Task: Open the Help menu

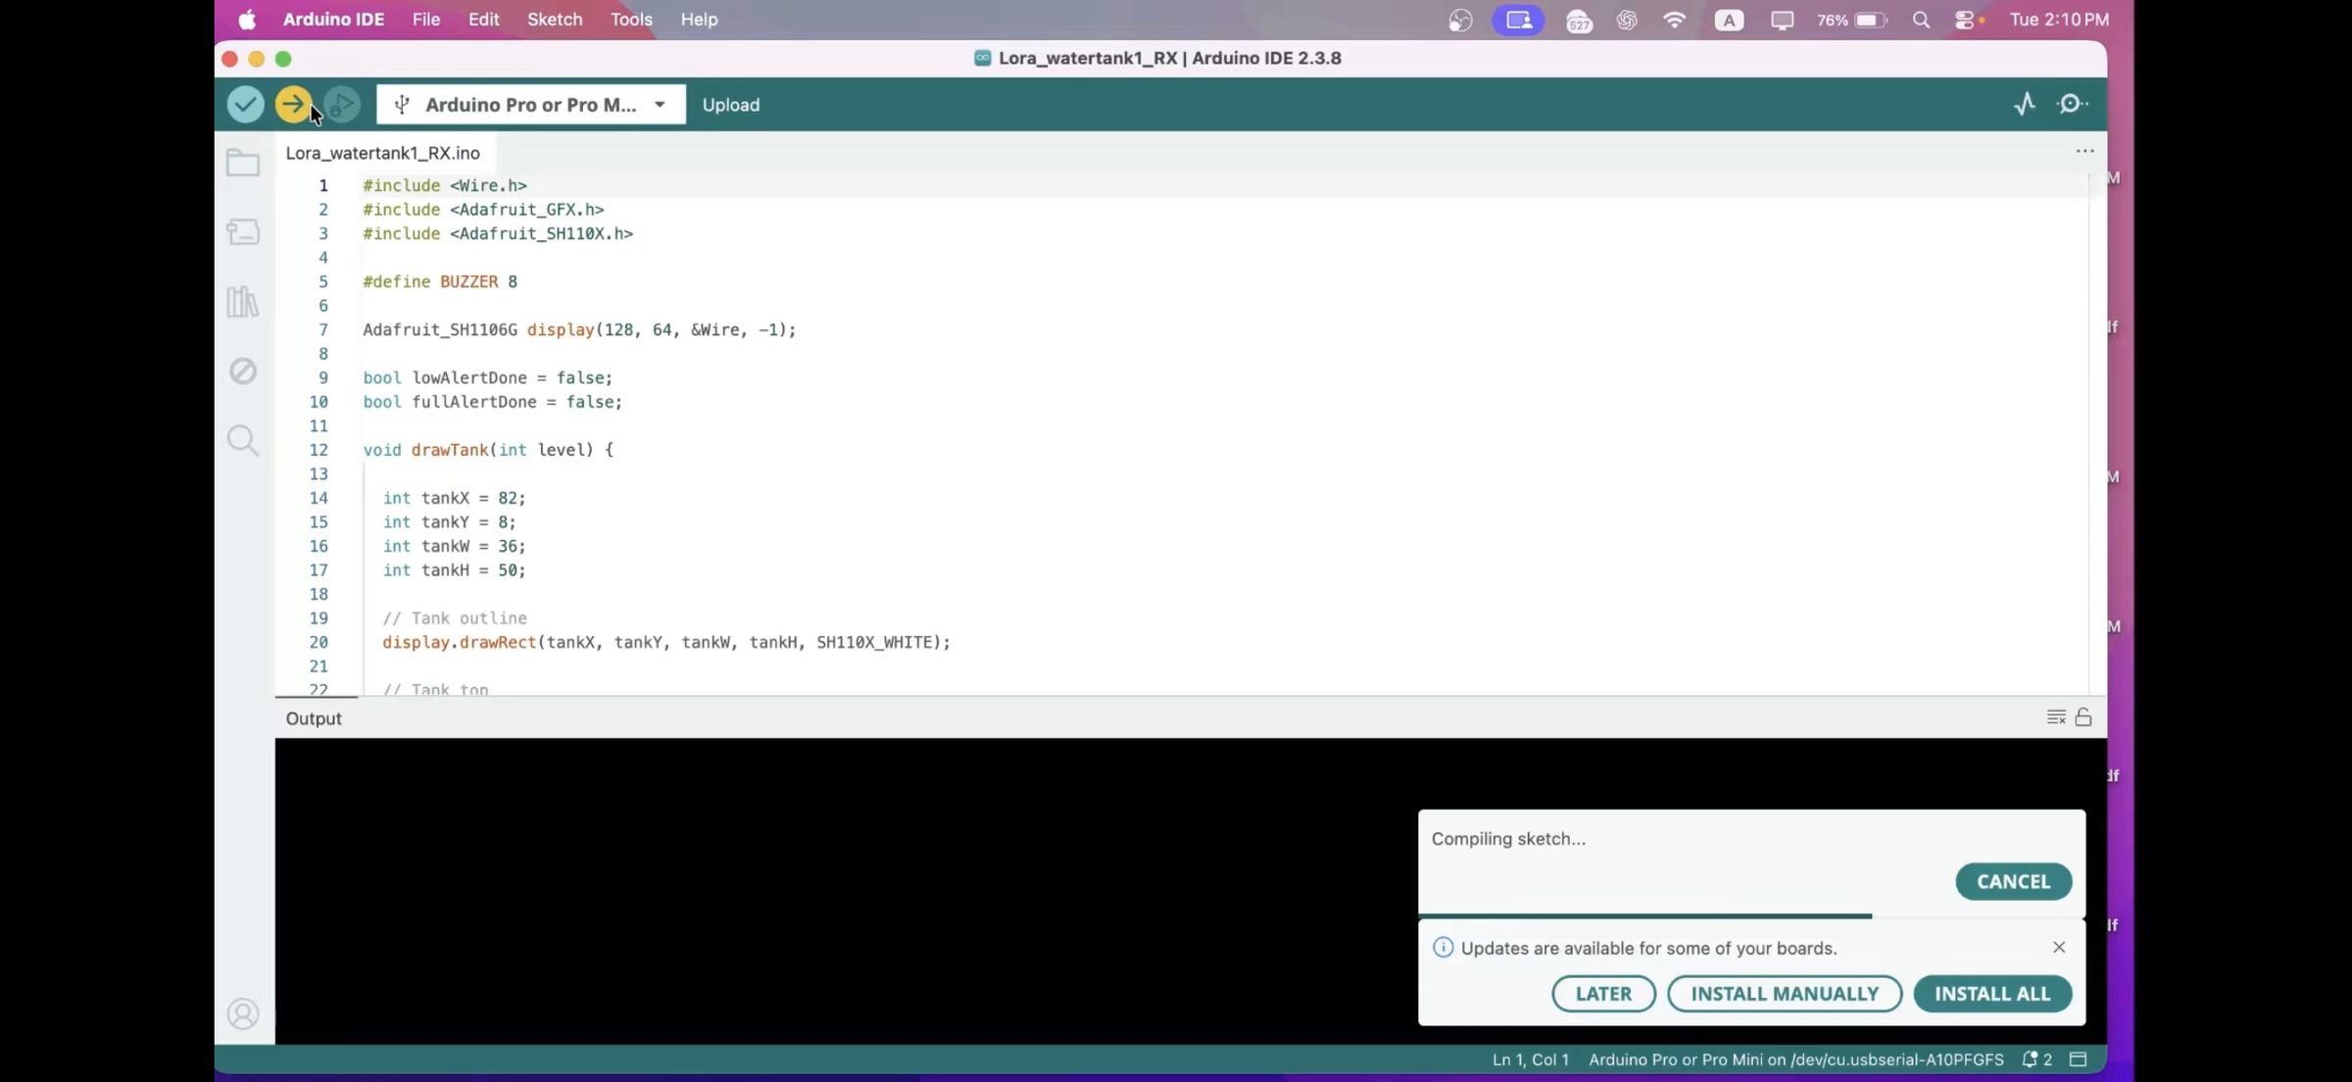Action: click(x=699, y=20)
